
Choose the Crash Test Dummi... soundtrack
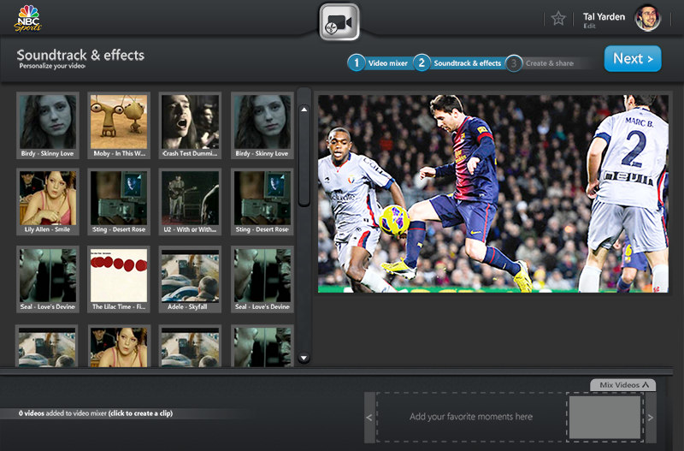pyautogui.click(x=190, y=125)
